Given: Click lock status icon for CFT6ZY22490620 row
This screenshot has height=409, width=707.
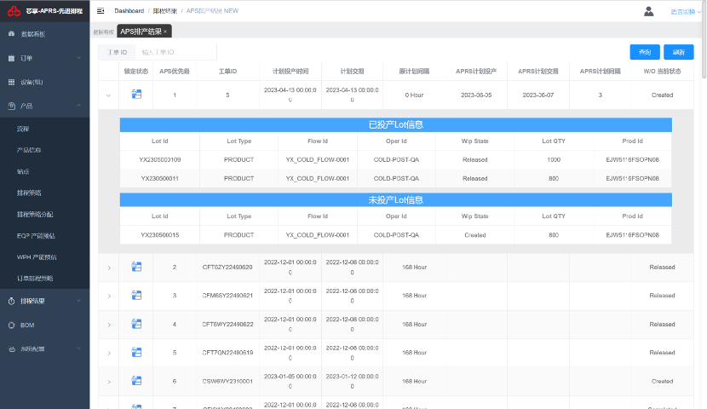Looking at the screenshot, I should [136, 267].
